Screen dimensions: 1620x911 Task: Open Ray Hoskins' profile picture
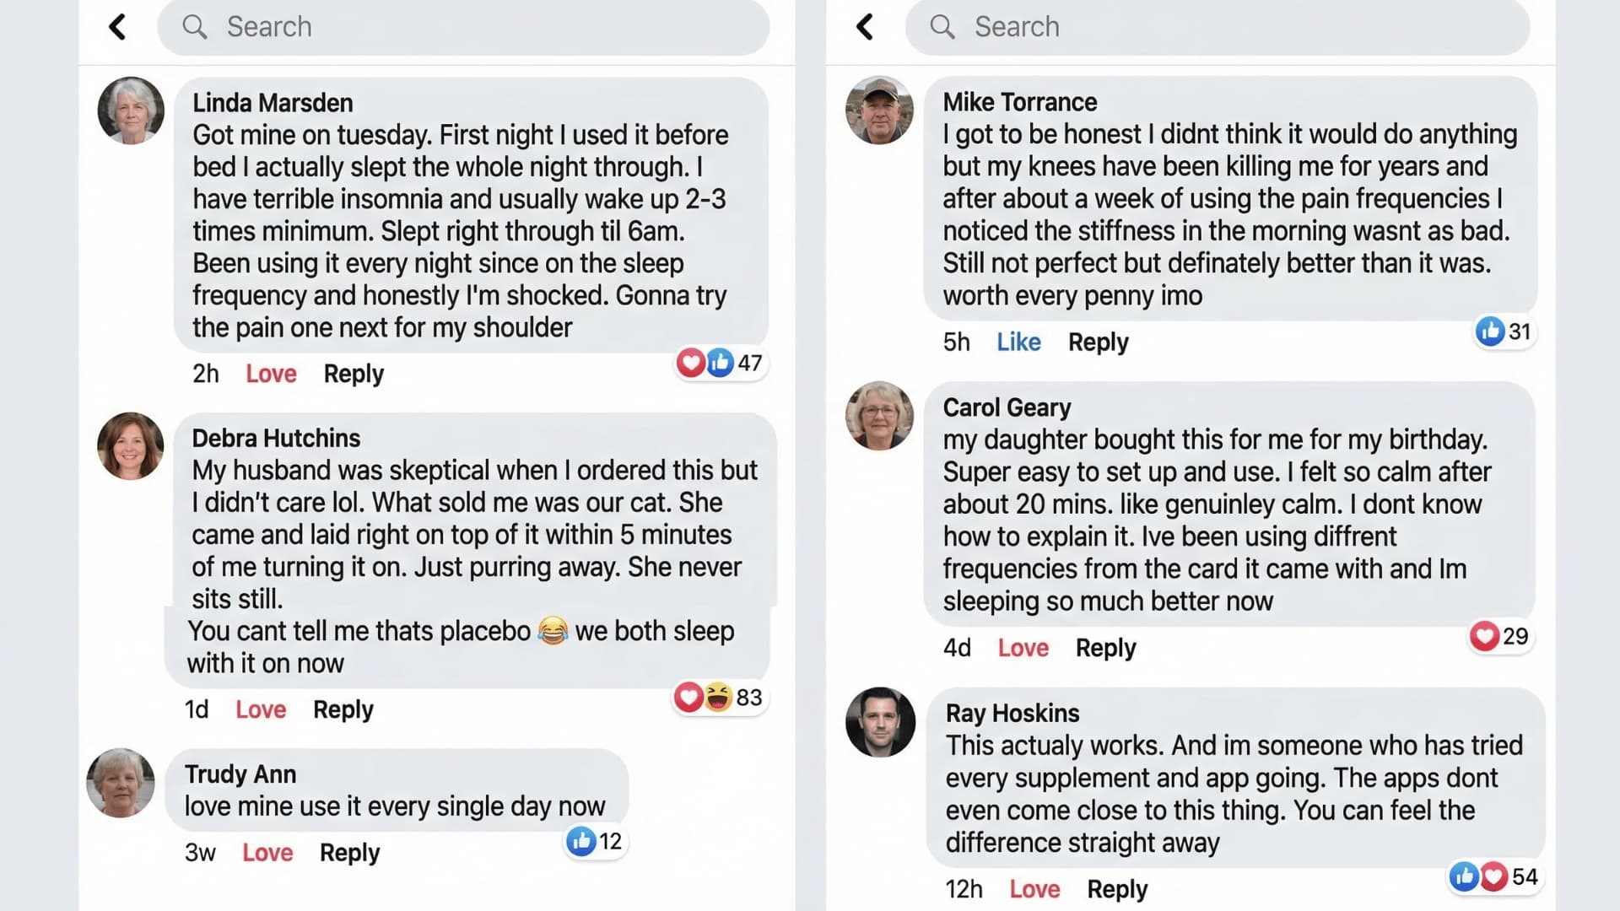click(880, 722)
